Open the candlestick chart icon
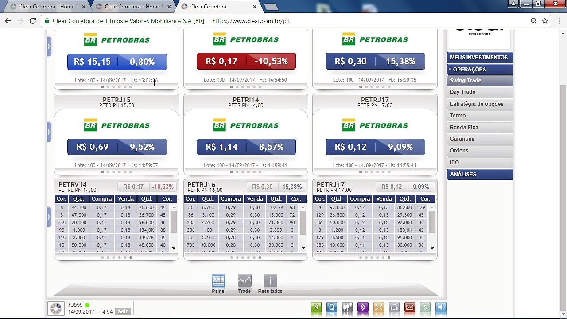567x319 pixels. point(347,307)
